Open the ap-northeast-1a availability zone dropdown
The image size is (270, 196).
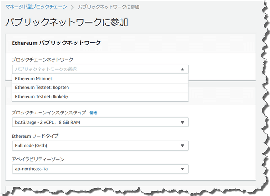click(x=100, y=169)
